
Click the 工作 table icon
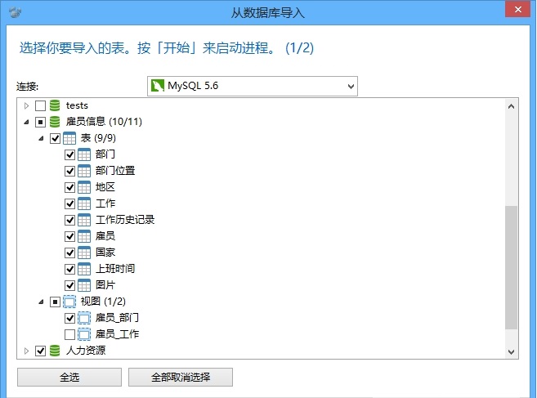click(x=84, y=203)
